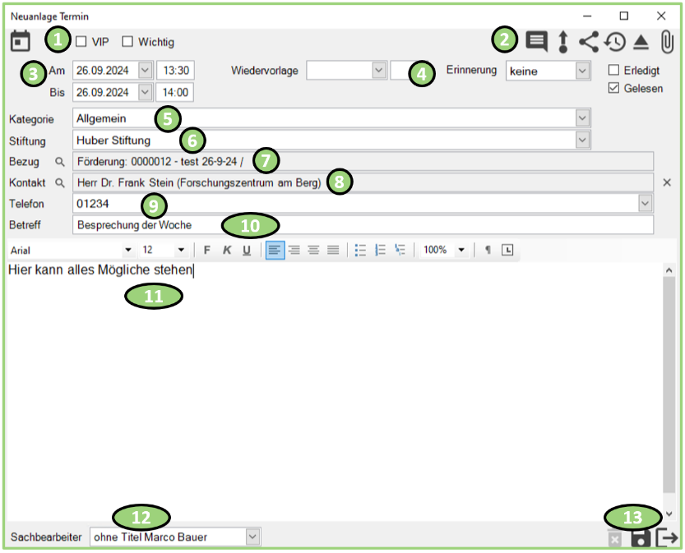This screenshot has height=553, width=685.
Task: Click the share icon in the top toolbar
Action: click(588, 41)
